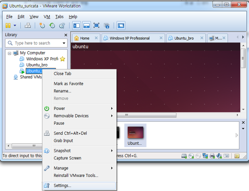Close the Home tab

pyautogui.click(x=96, y=38)
